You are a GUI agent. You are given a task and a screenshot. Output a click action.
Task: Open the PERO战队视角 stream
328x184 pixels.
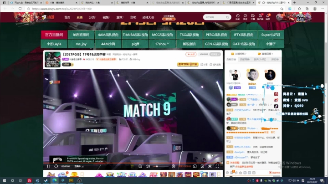tap(216, 35)
